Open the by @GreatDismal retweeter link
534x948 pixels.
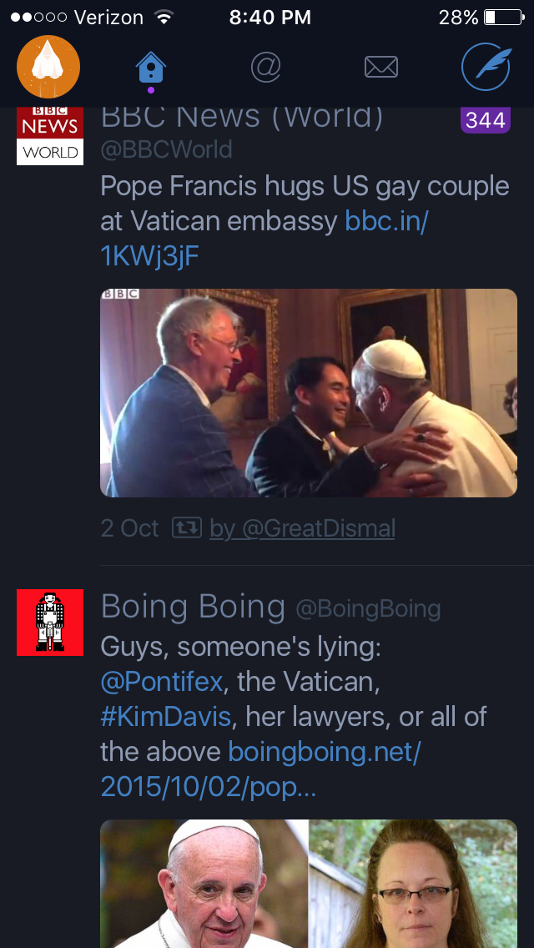(x=302, y=528)
